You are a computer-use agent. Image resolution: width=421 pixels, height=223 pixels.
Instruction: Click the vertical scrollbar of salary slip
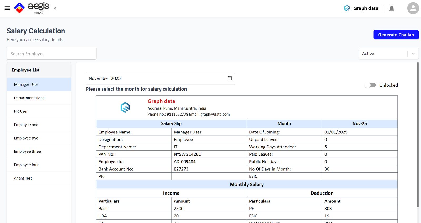coord(418,134)
